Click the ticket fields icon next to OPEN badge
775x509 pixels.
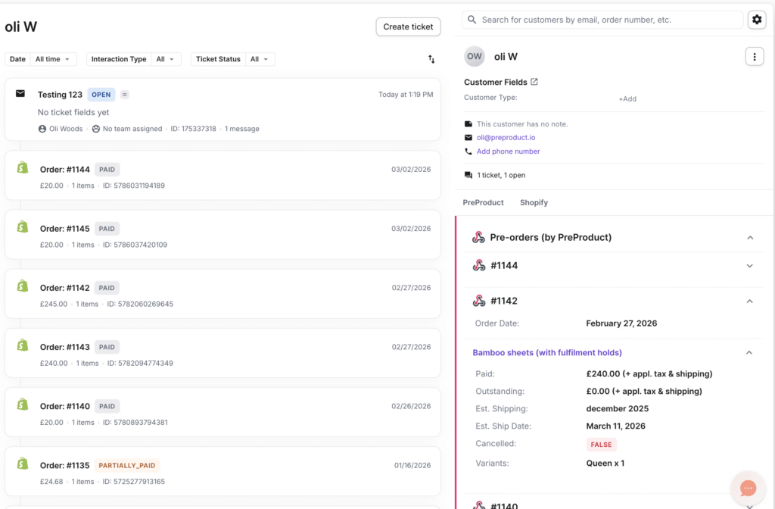pyautogui.click(x=123, y=95)
